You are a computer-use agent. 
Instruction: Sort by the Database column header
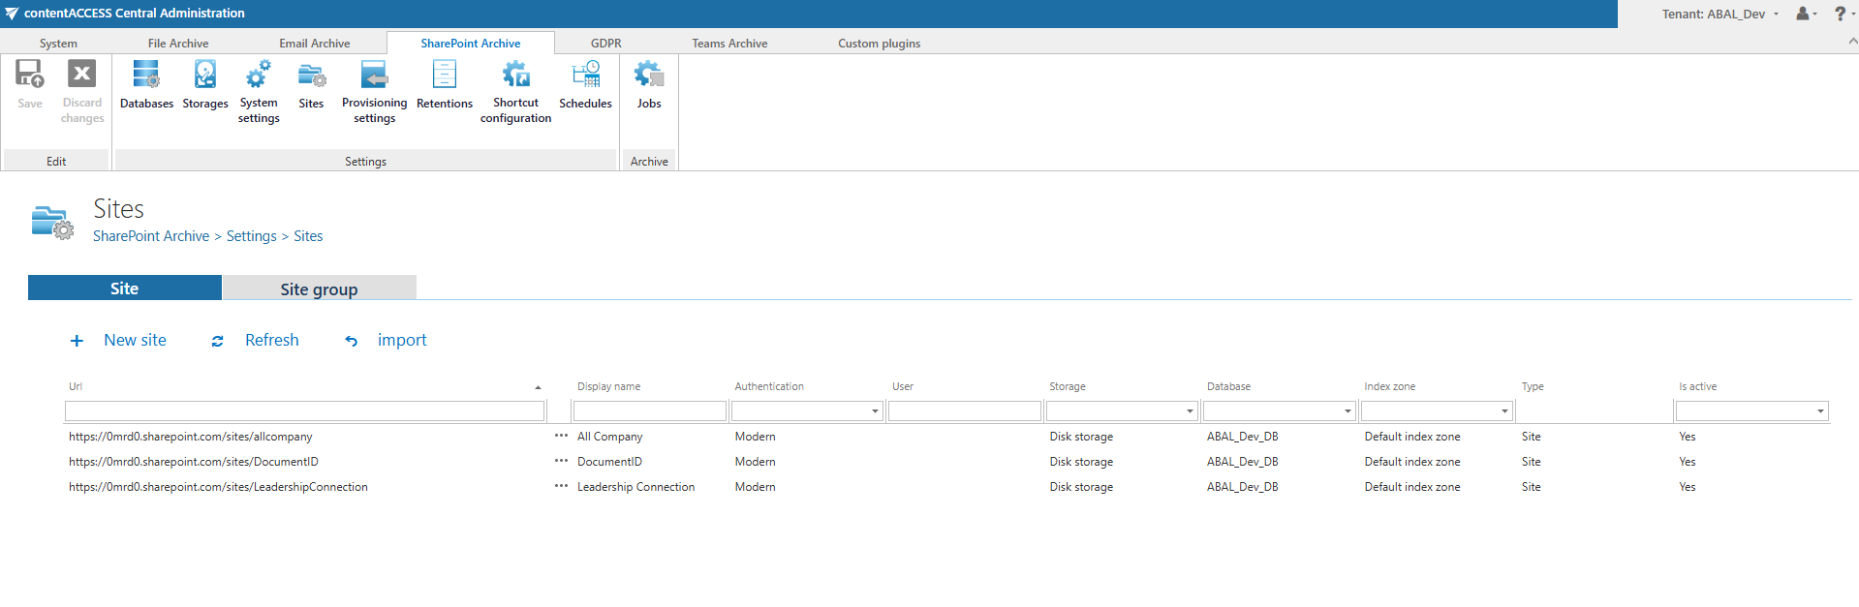click(x=1229, y=386)
